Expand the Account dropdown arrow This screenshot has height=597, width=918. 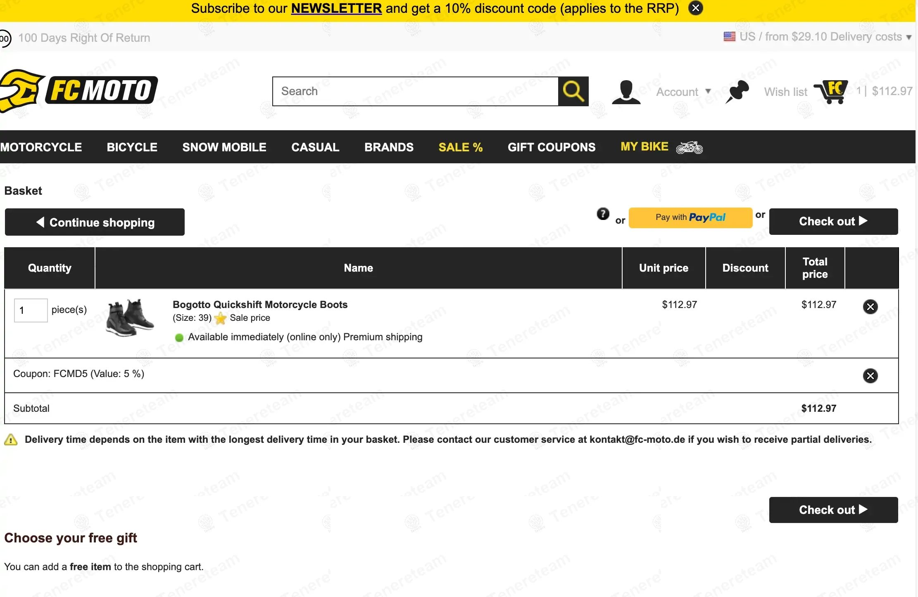(x=708, y=91)
